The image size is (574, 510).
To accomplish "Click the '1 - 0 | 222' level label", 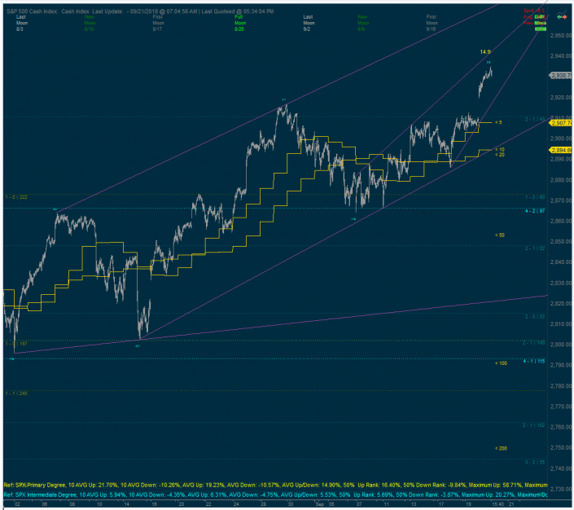I will coord(16,197).
